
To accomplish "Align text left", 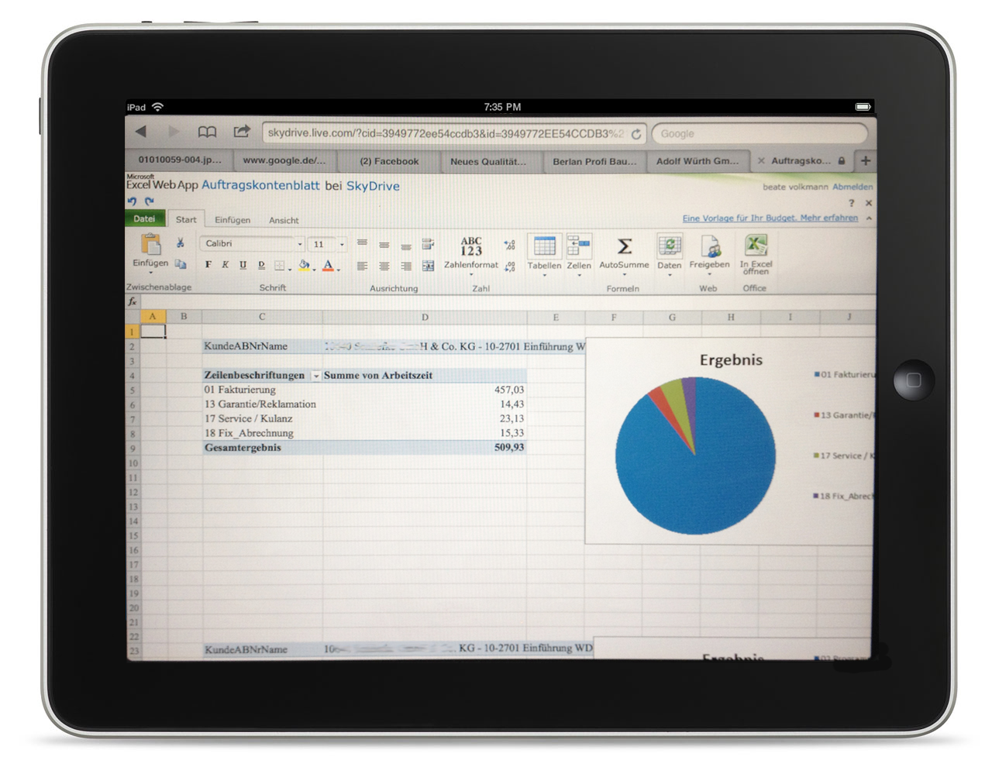I will tap(362, 266).
